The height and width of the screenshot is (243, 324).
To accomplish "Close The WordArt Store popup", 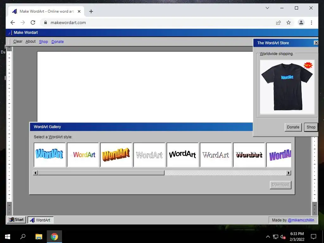I will [x=316, y=43].
